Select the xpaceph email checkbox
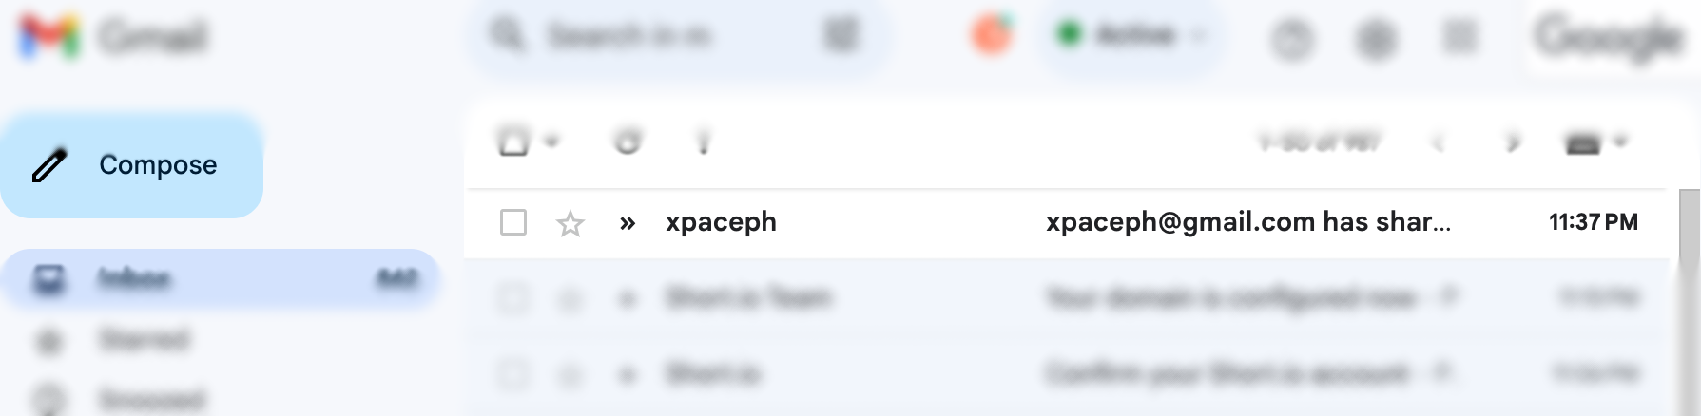Screen dimensions: 1701x416 click(513, 222)
